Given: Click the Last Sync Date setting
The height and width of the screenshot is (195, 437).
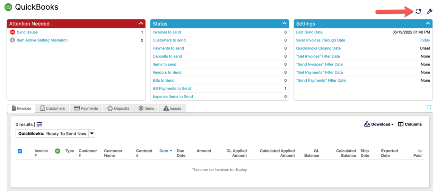Looking at the screenshot, I should click(x=309, y=32).
